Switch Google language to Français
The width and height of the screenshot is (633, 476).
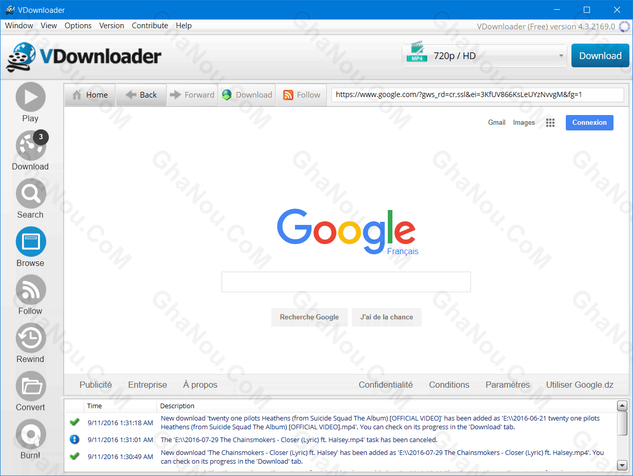coord(403,252)
